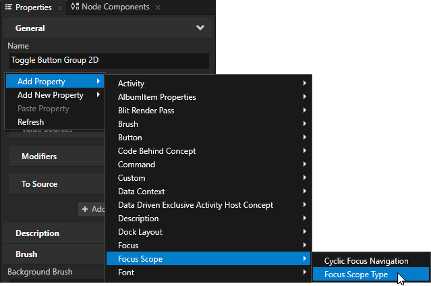Open the Custom properties submenu

coord(208,177)
